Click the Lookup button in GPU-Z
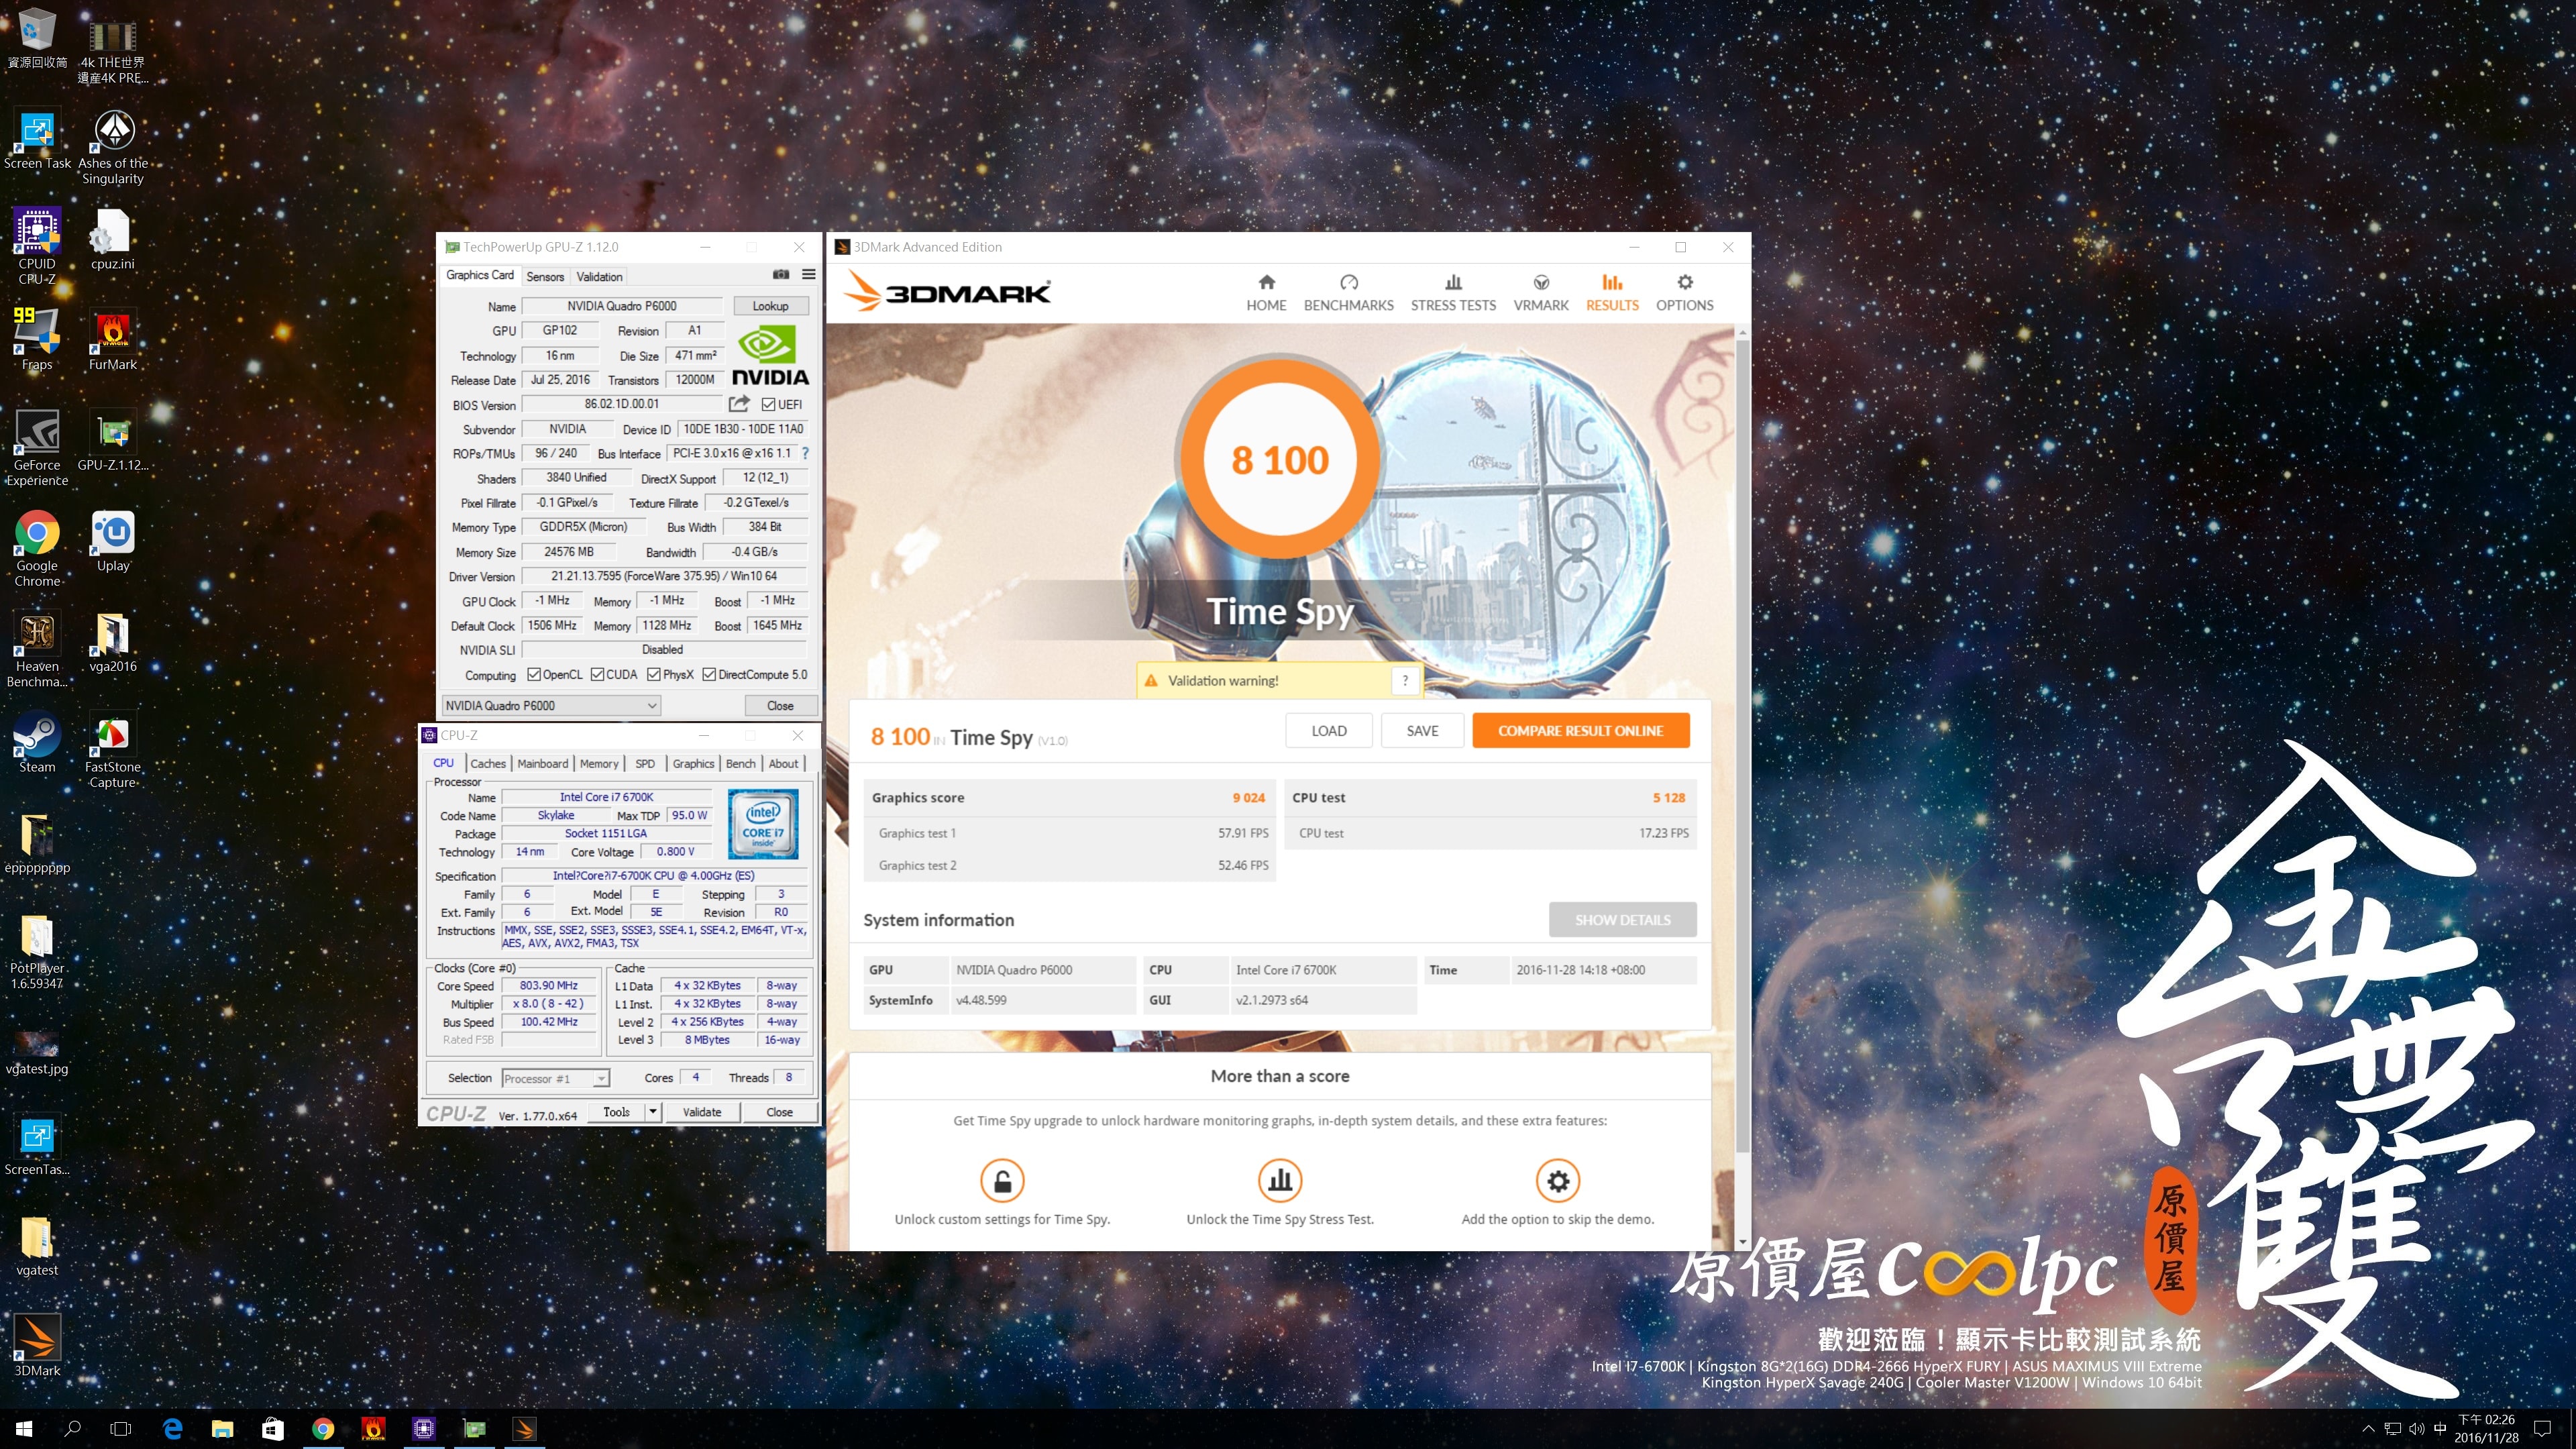This screenshot has width=2576, height=1449. tap(770, 306)
